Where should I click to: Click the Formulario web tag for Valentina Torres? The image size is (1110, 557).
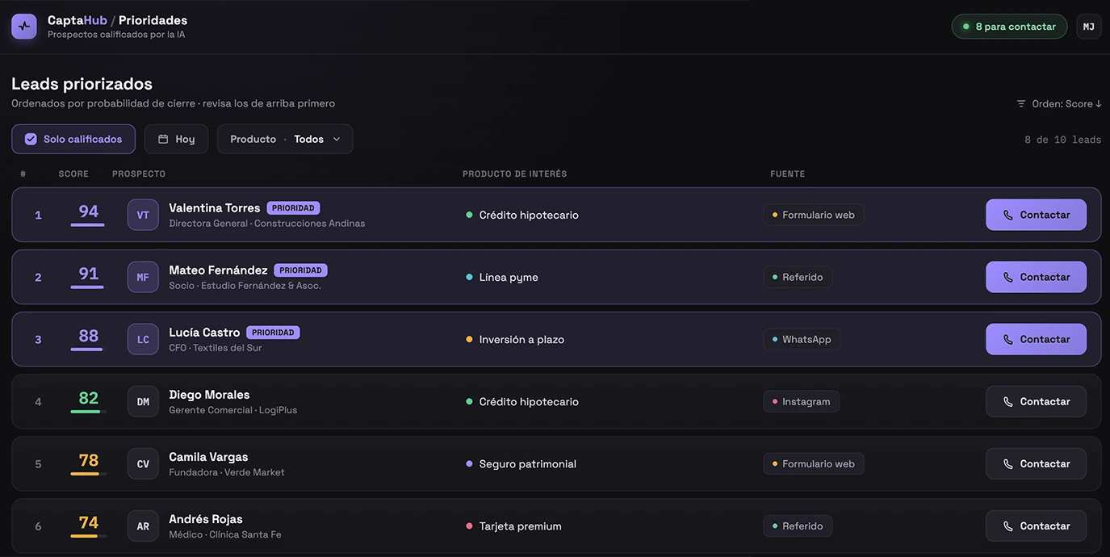click(x=813, y=215)
